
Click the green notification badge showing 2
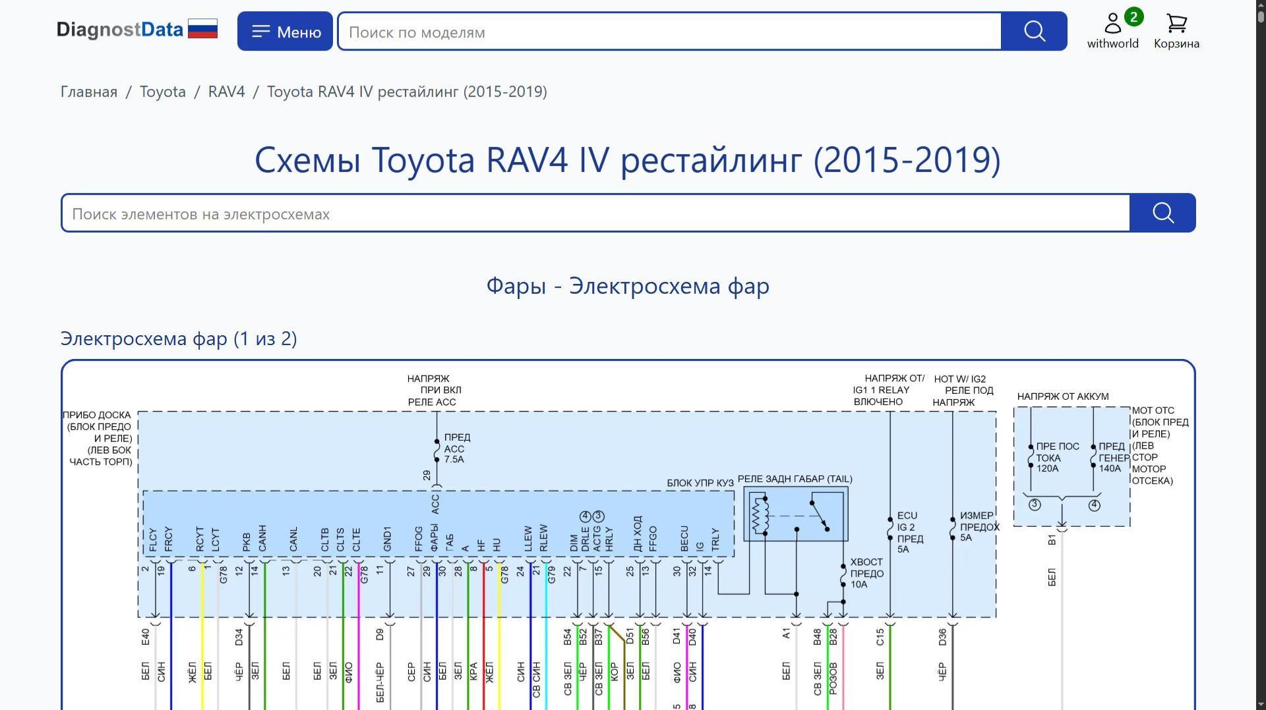click(1133, 17)
